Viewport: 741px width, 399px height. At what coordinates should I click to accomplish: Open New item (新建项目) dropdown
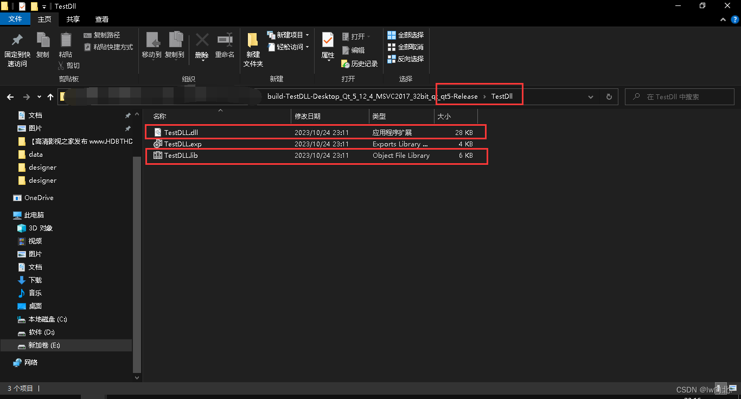click(288, 35)
